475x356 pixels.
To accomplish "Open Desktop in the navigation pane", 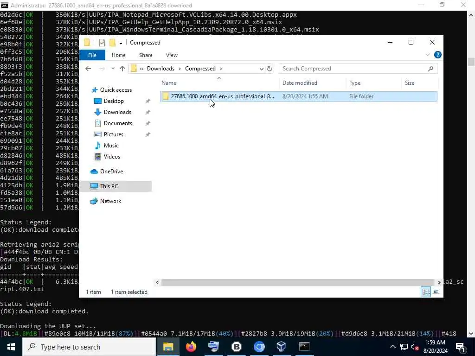I will click(x=114, y=101).
